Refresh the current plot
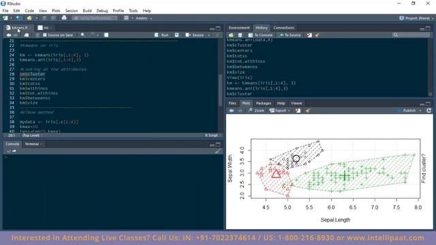The image size is (436, 245). pyautogui.click(x=429, y=110)
